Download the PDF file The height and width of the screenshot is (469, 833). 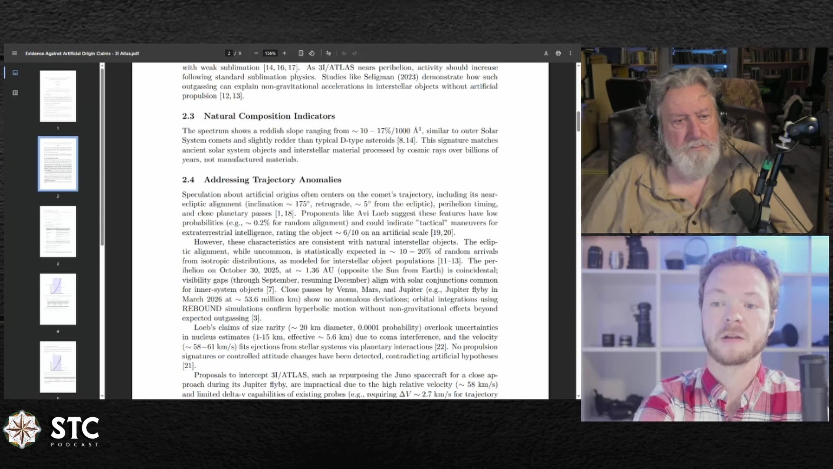pos(546,53)
